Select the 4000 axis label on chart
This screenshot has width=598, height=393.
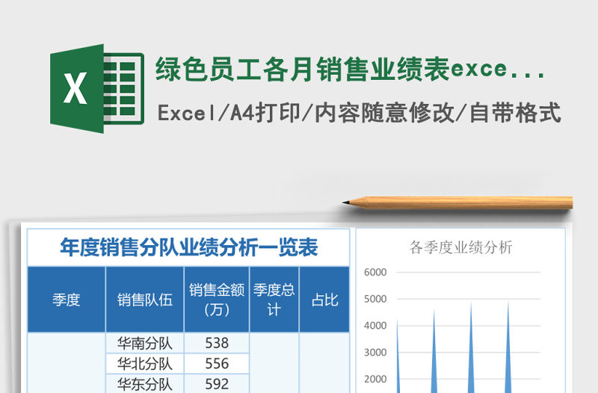pos(374,326)
